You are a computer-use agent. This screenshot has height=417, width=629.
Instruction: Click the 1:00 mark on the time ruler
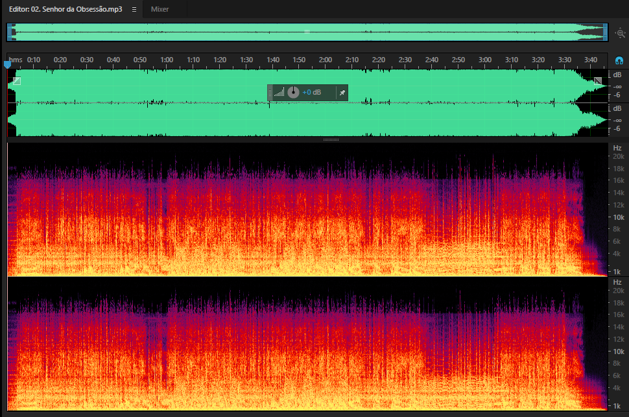click(x=167, y=60)
